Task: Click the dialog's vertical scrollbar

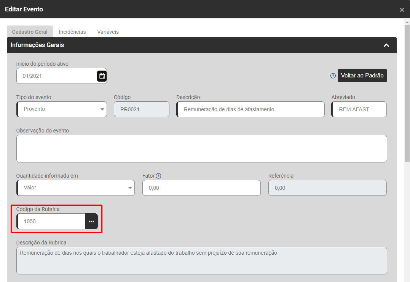Action: [407, 91]
